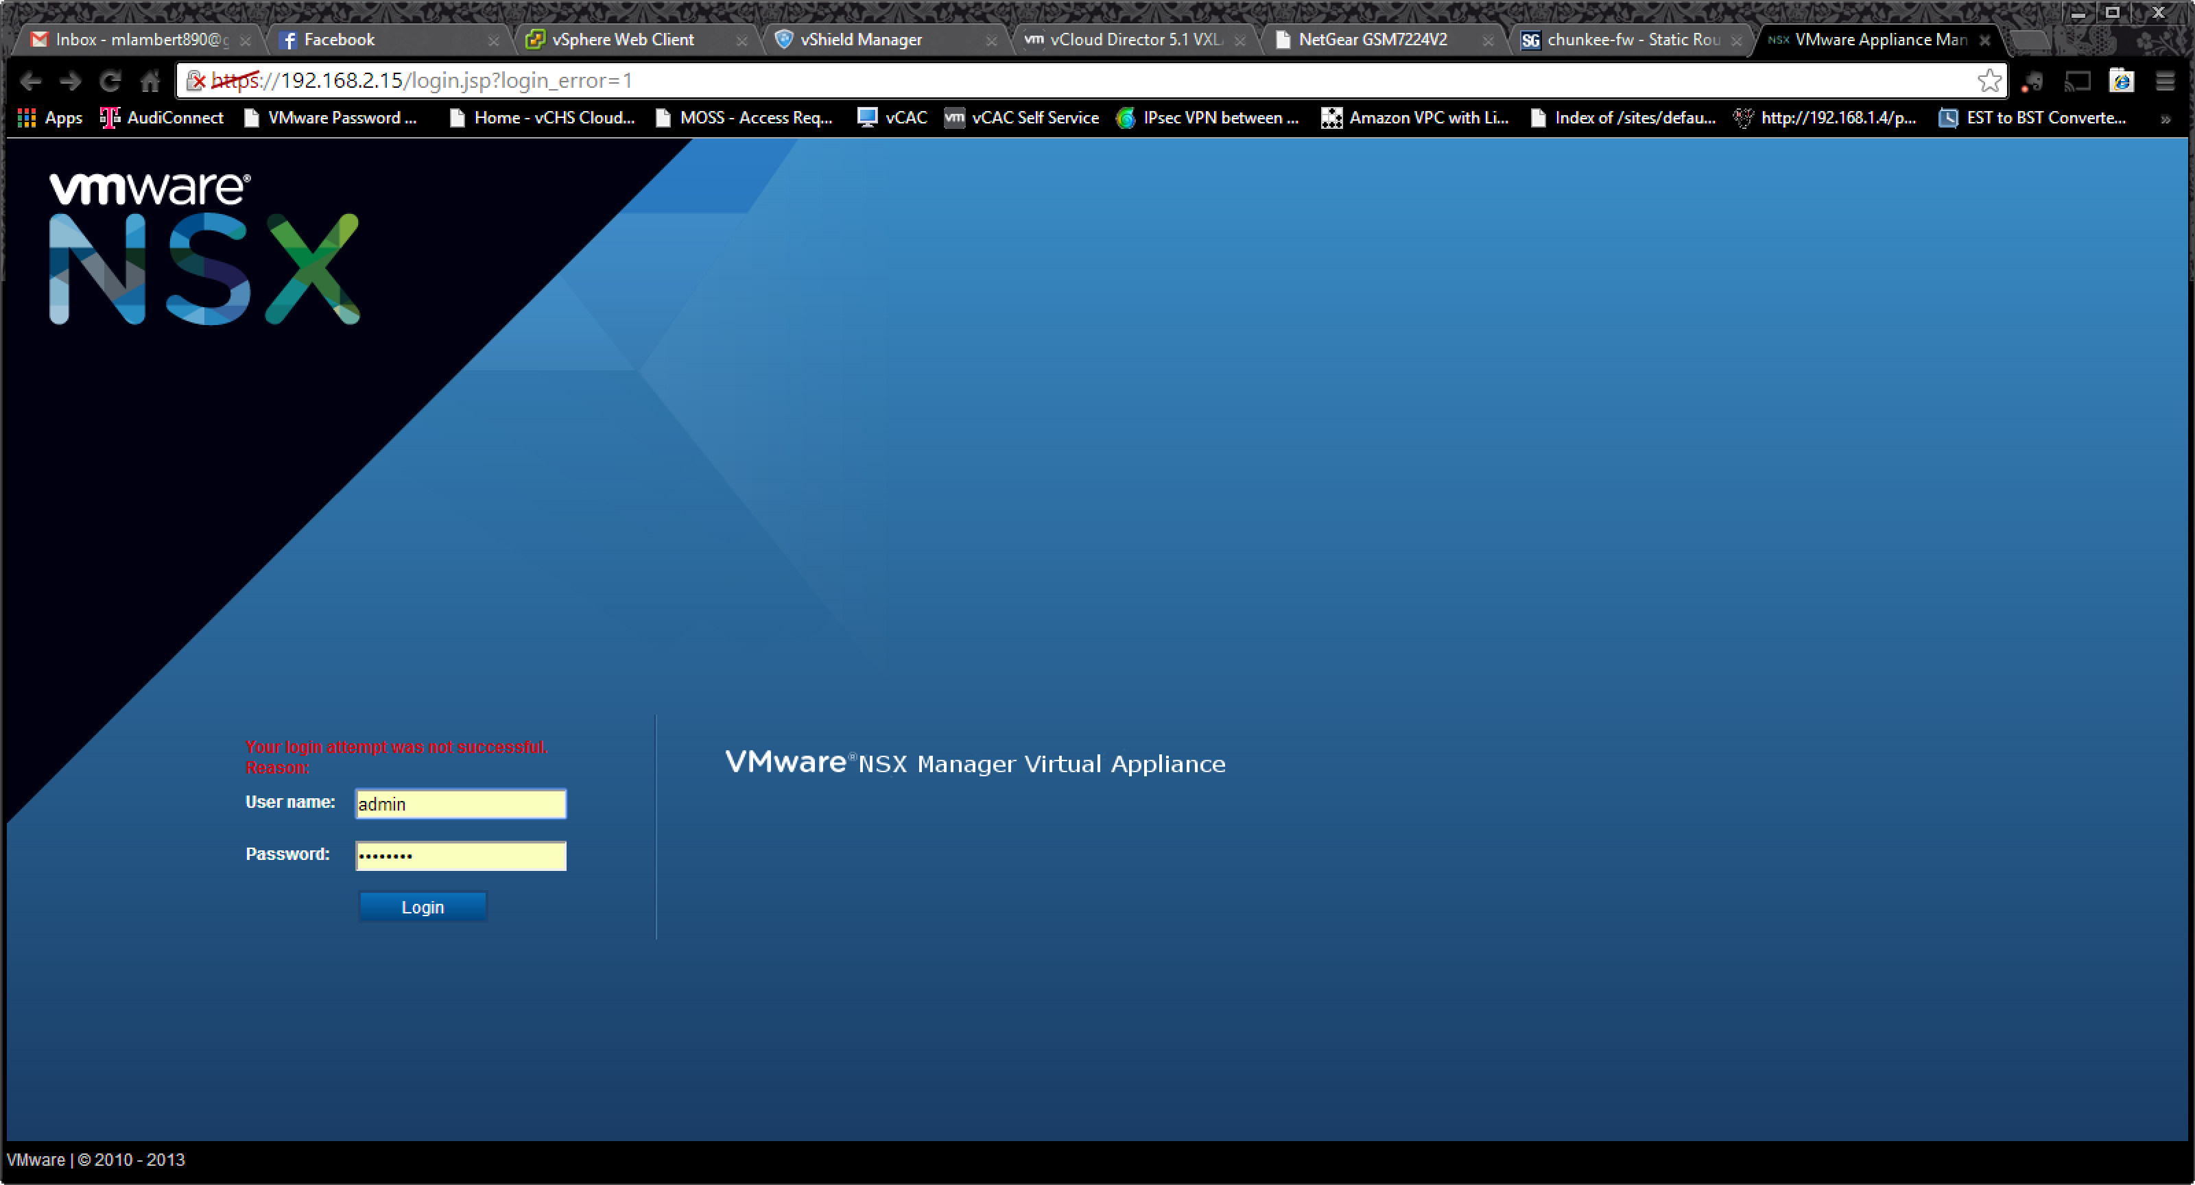The image size is (2195, 1185).
Task: Click the Google Cast extension icon
Action: click(2078, 81)
